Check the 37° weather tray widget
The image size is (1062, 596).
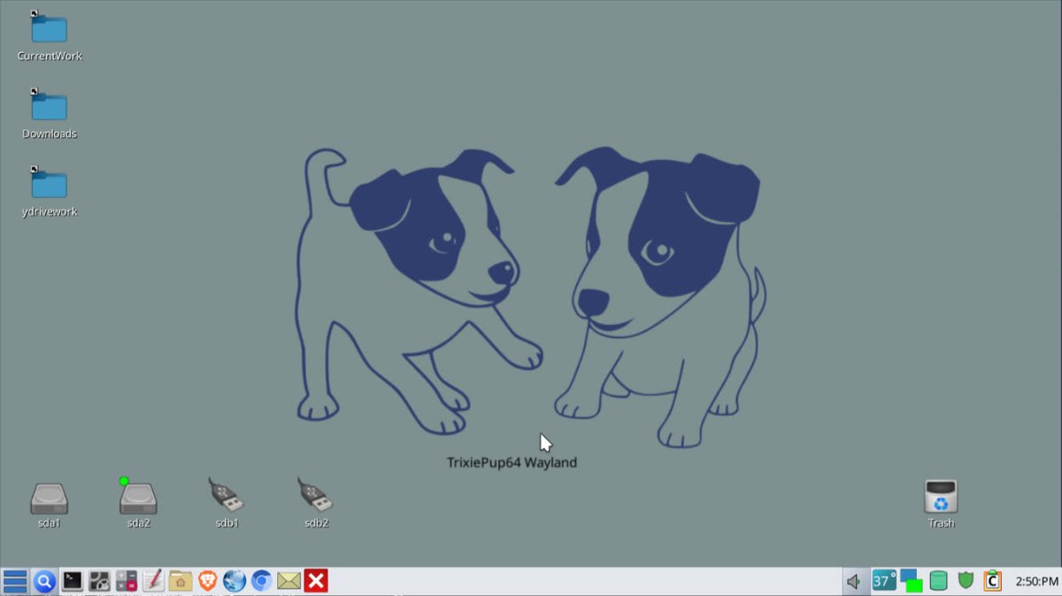[x=883, y=581]
